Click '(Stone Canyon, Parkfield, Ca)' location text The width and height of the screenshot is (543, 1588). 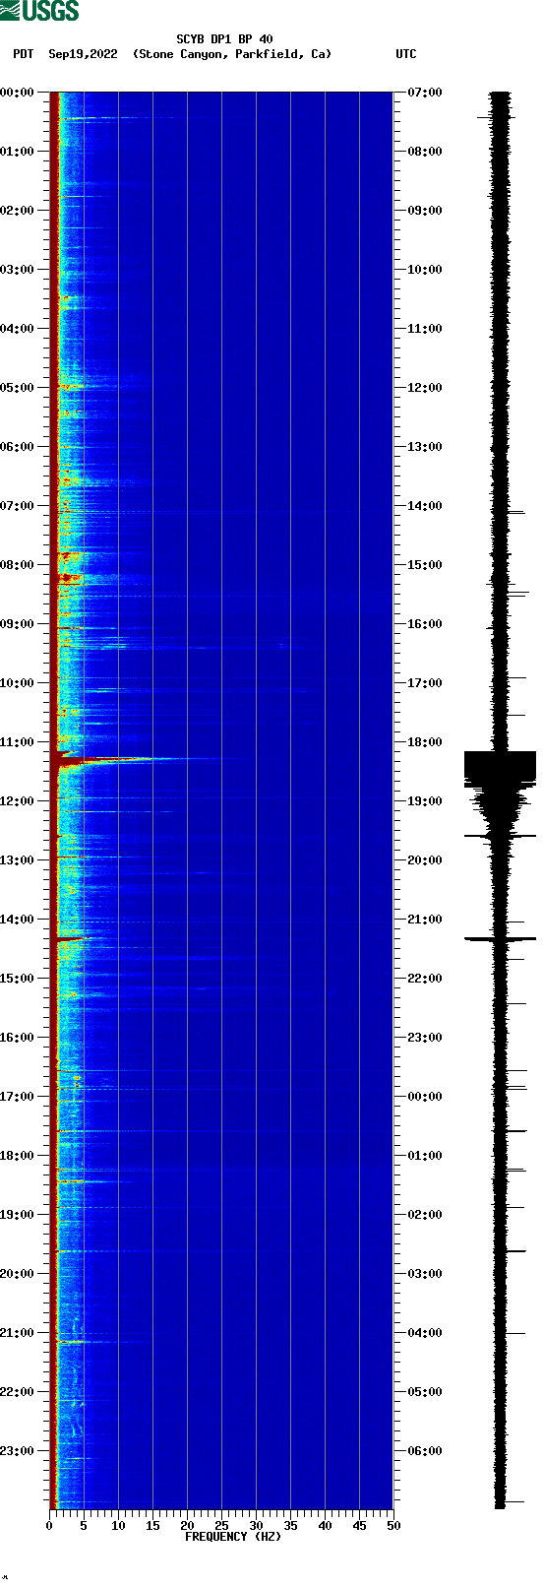(x=232, y=54)
